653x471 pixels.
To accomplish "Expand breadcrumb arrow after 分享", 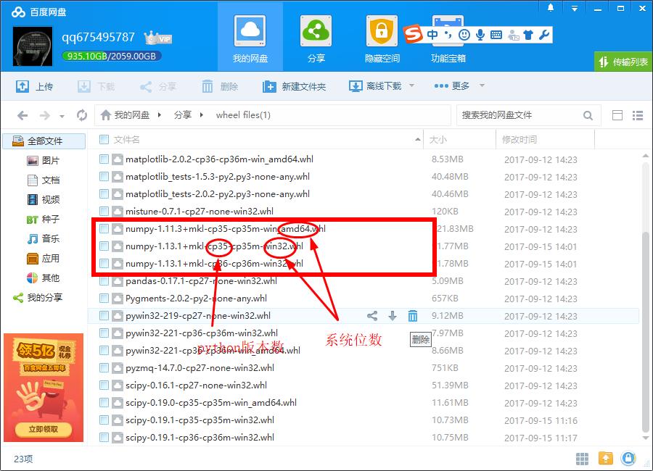I will (201, 114).
